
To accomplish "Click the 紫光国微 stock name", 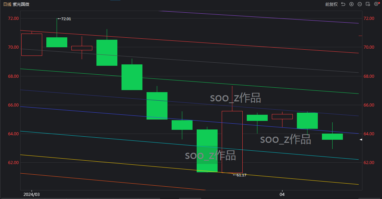I will point(21,4).
